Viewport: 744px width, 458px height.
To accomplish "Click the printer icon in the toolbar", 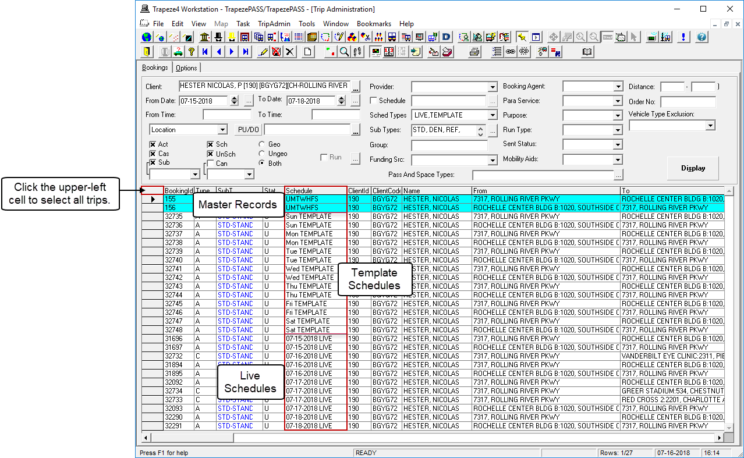I will [x=474, y=51].
